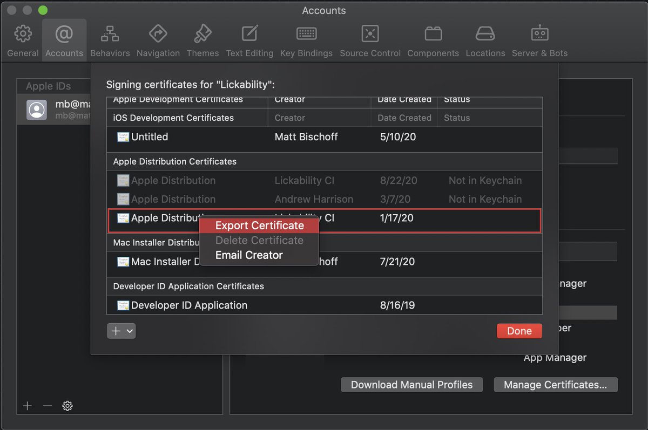Choose Export Certificate from context menu

pyautogui.click(x=259, y=226)
